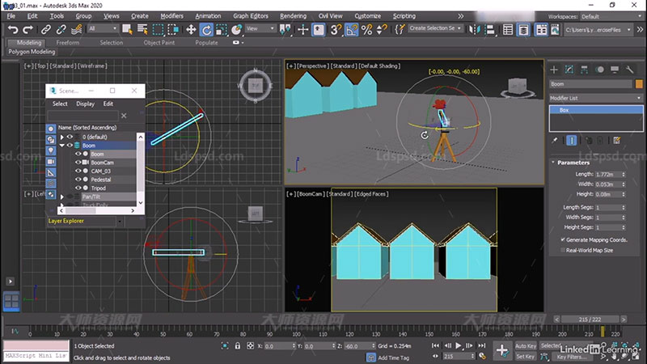The image size is (647, 364).
Task: Toggle Window/Crossing selection mode
Action: click(x=173, y=29)
